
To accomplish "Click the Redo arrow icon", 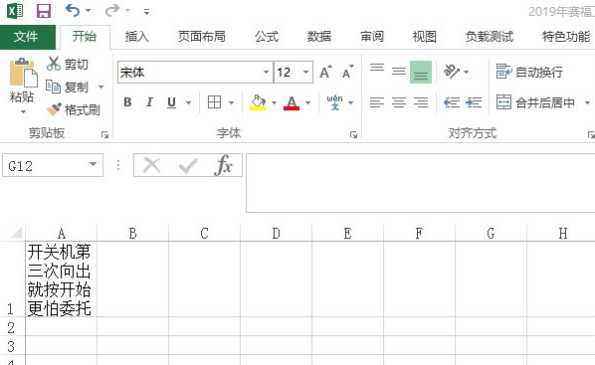I will pos(112,10).
